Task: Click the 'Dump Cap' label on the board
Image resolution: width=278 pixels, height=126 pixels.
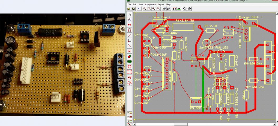Action: pyautogui.click(x=159, y=17)
